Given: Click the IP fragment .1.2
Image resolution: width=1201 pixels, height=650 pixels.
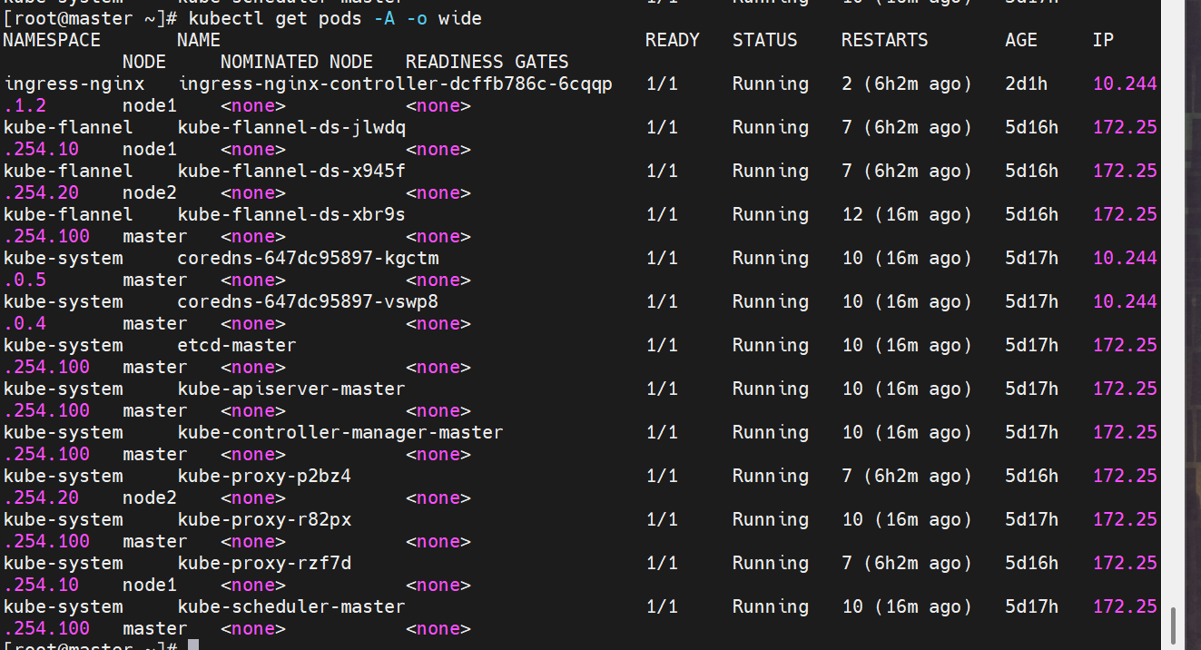Looking at the screenshot, I should pyautogui.click(x=25, y=105).
